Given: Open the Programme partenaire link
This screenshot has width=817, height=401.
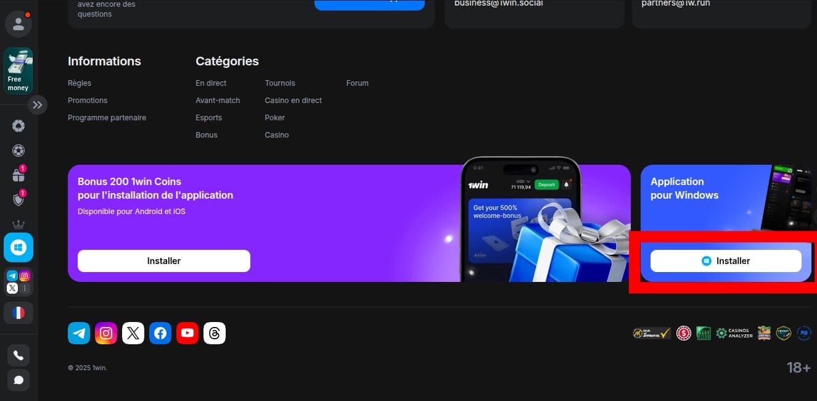Looking at the screenshot, I should tap(107, 118).
